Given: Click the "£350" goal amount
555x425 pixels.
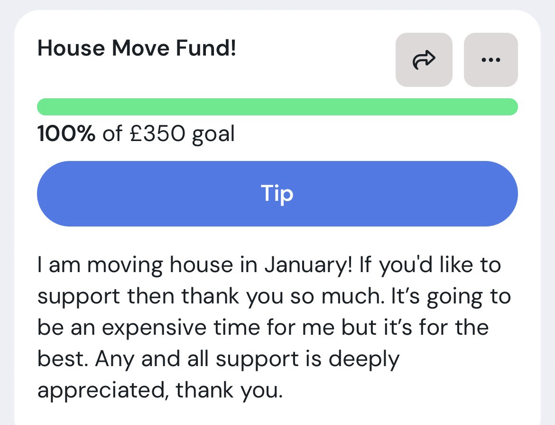Looking at the screenshot, I should [x=158, y=134].
